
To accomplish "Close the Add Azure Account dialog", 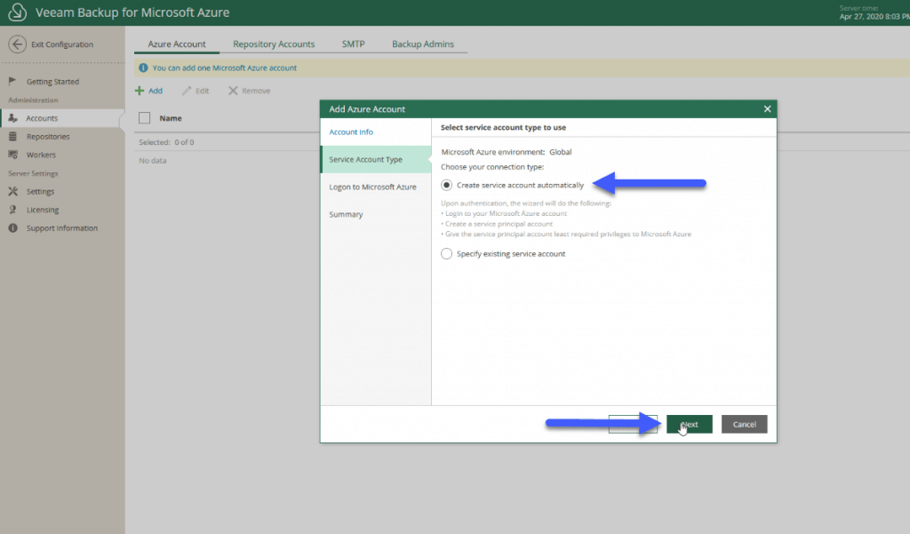I will coord(767,109).
